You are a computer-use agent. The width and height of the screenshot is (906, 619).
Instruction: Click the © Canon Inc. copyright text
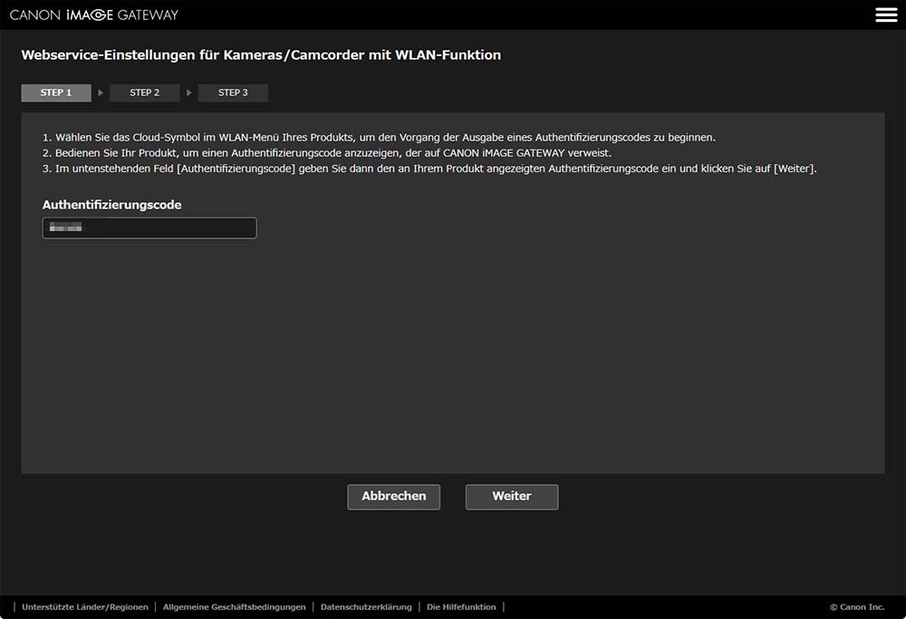pos(856,607)
